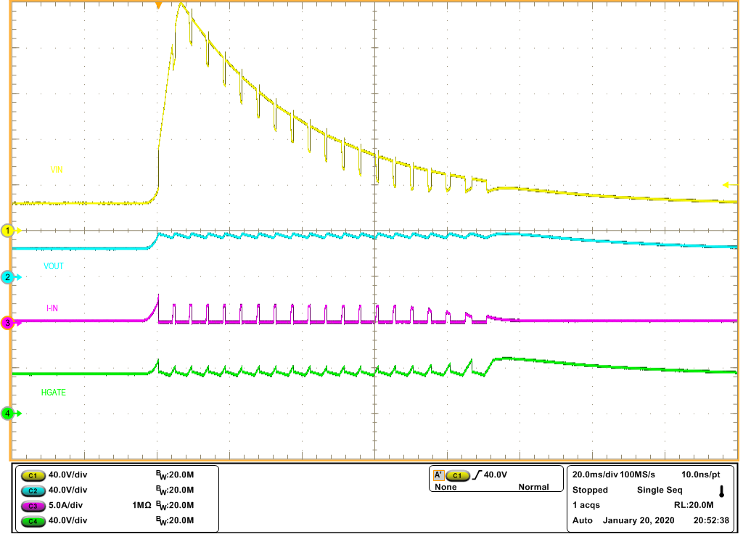This screenshot has width=743, height=534.
Task: Click the orange trigger position marker on top
Action: (x=158, y=6)
